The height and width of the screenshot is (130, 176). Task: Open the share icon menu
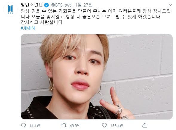(145, 125)
